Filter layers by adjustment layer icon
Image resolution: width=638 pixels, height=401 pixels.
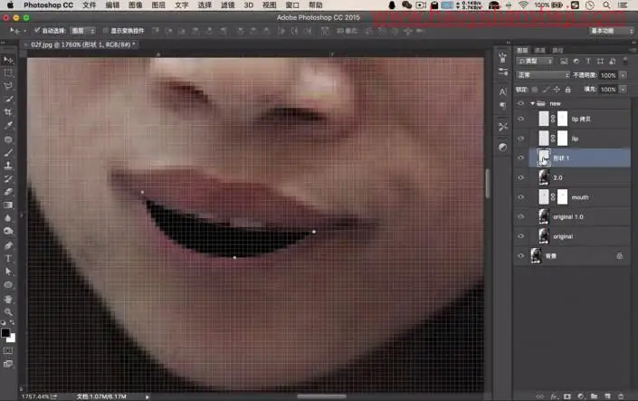pos(576,62)
